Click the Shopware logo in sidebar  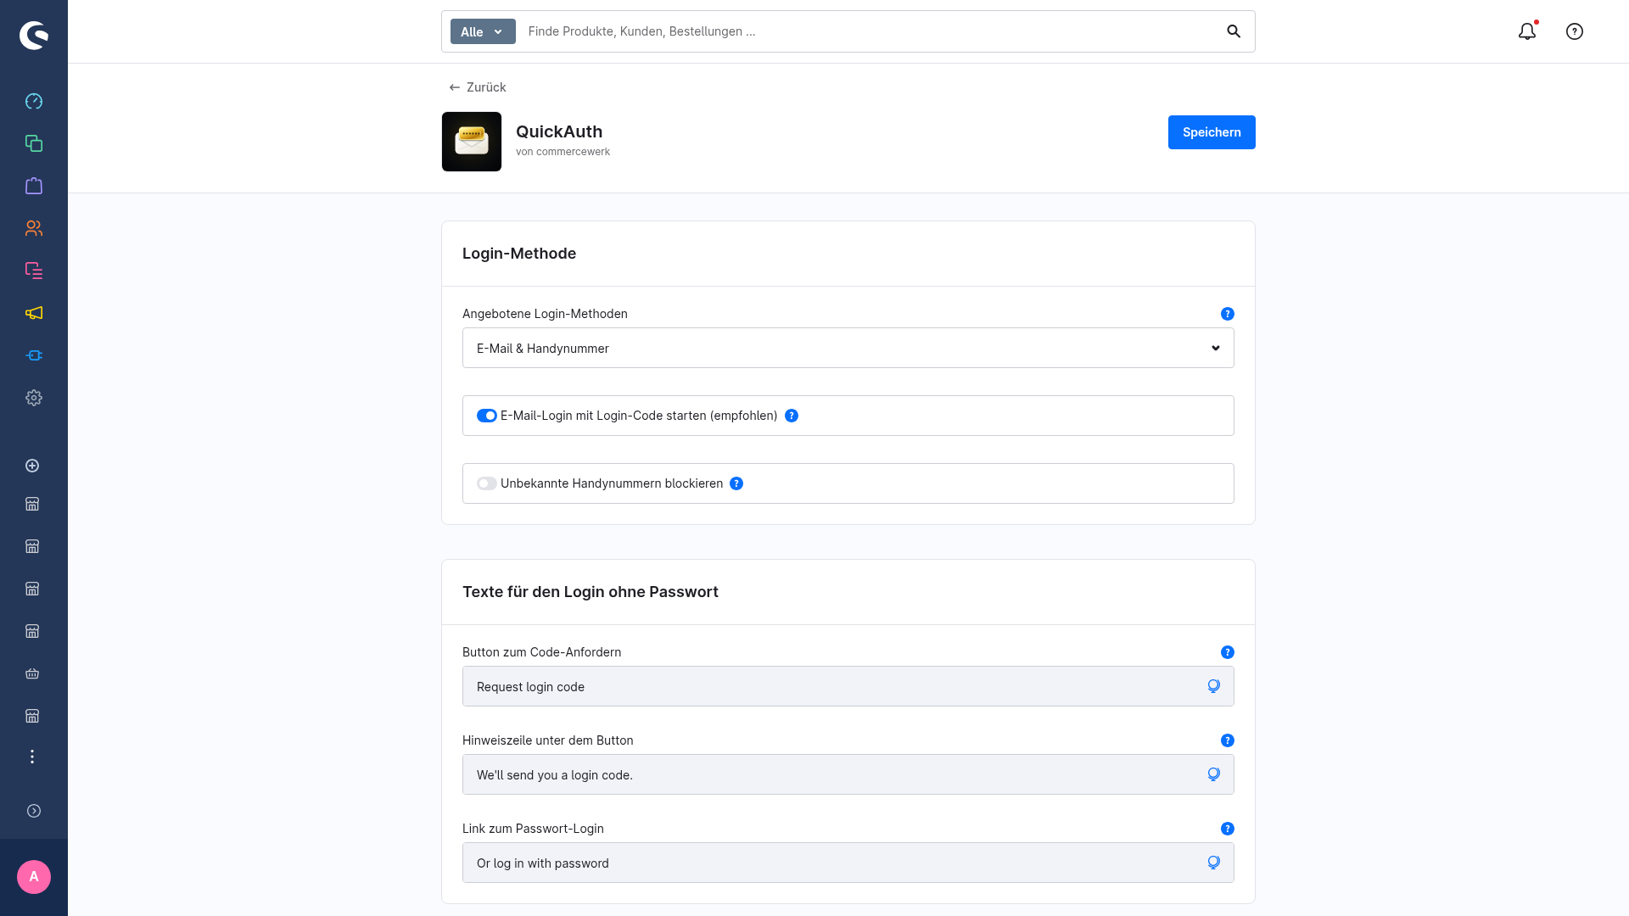34,36
